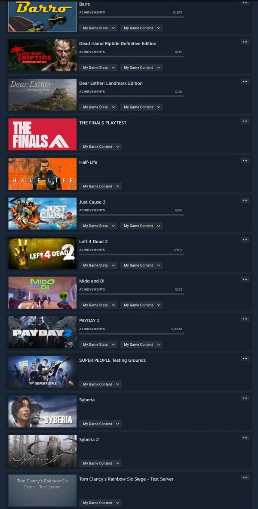This screenshot has height=509, width=258.
Task: Expand My Game Content dropdown for Half-Life
Action: 101,186
